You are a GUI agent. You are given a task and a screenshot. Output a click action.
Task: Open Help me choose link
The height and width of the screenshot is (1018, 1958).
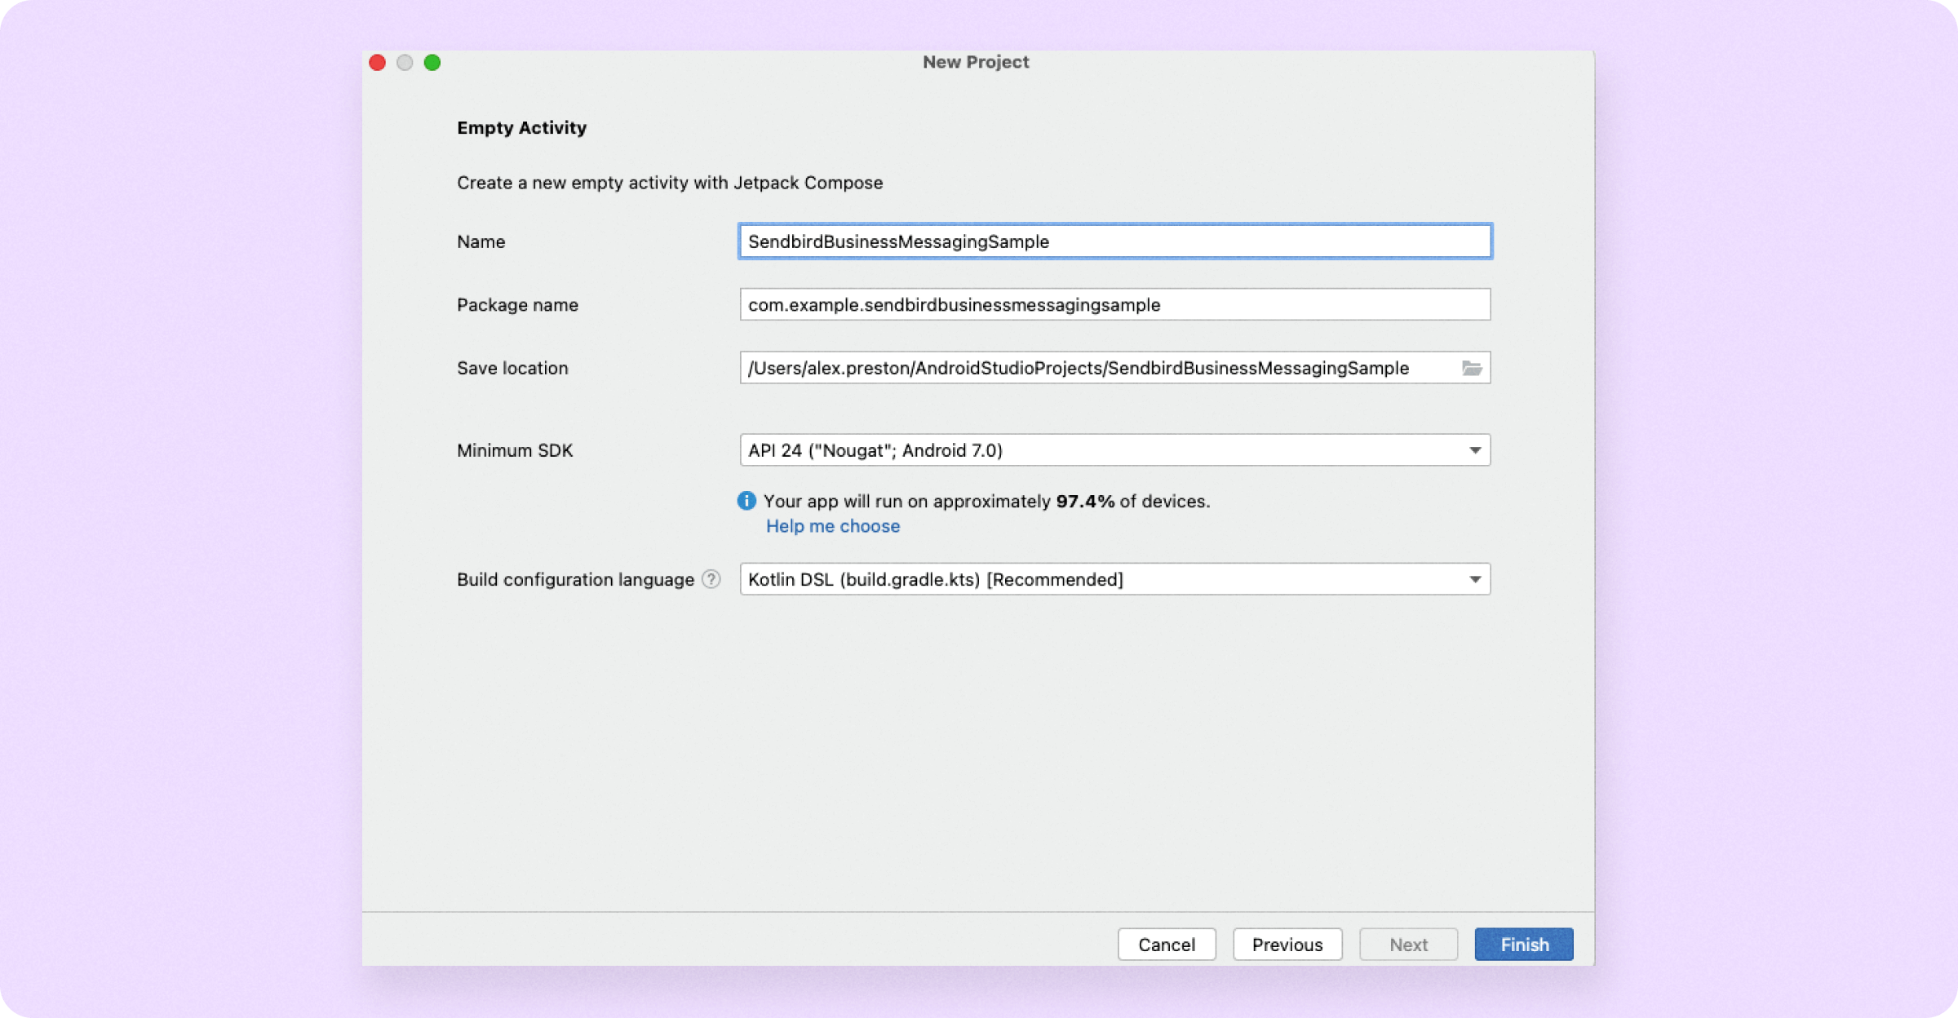point(832,526)
